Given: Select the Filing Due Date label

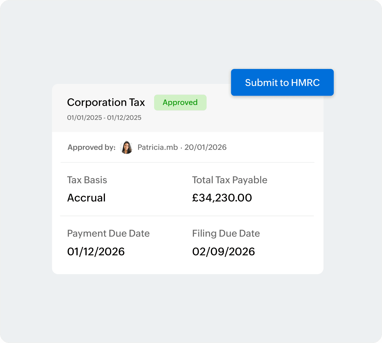Looking at the screenshot, I should [x=226, y=233].
